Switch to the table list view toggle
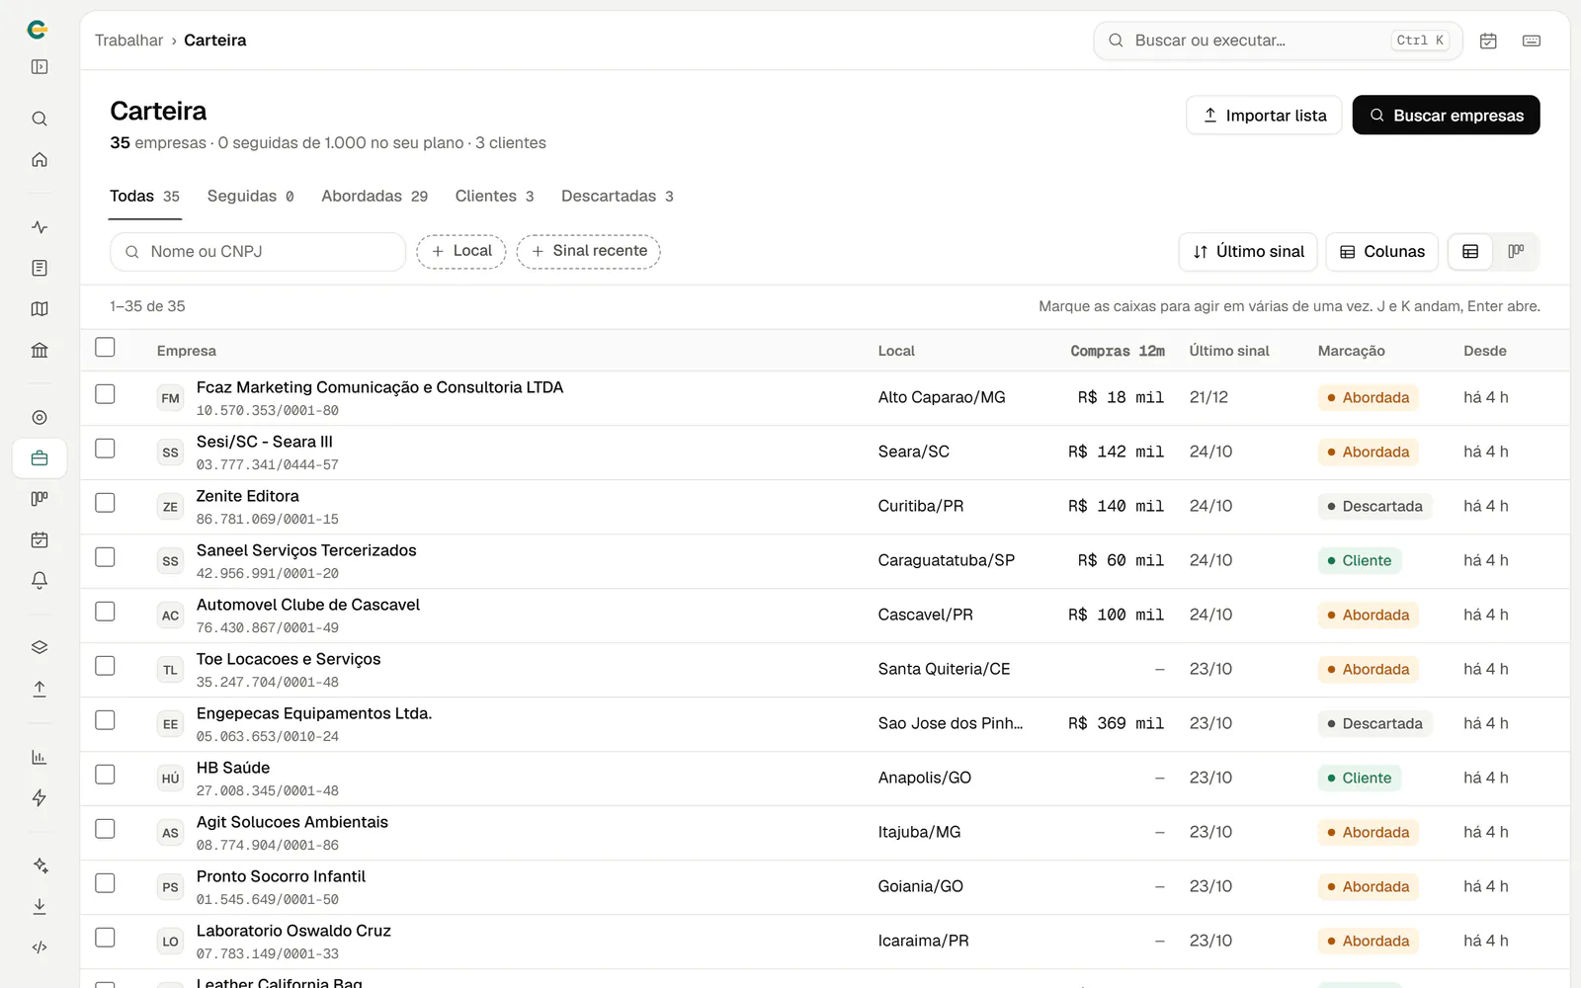The height and width of the screenshot is (988, 1581). pos(1470,252)
